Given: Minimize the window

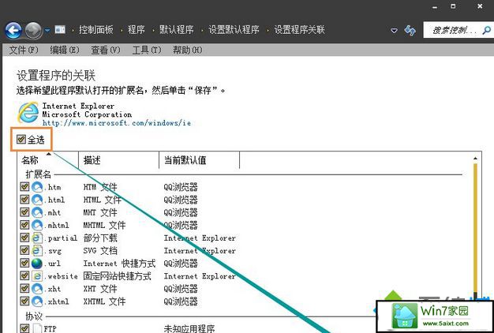Looking at the screenshot, I should [x=435, y=7].
